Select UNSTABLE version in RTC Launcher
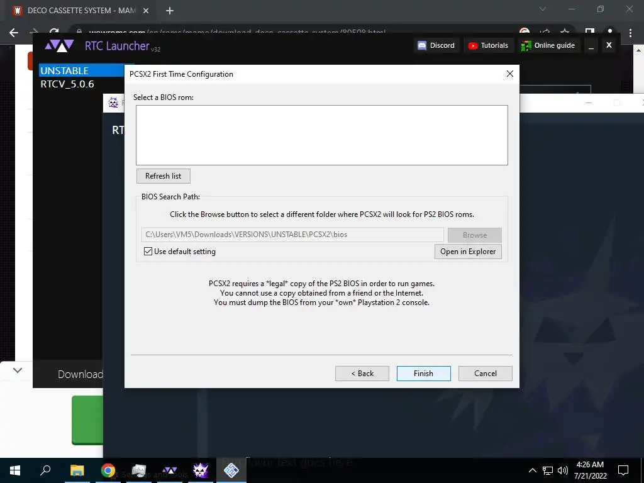The width and height of the screenshot is (644, 483). 82,70
